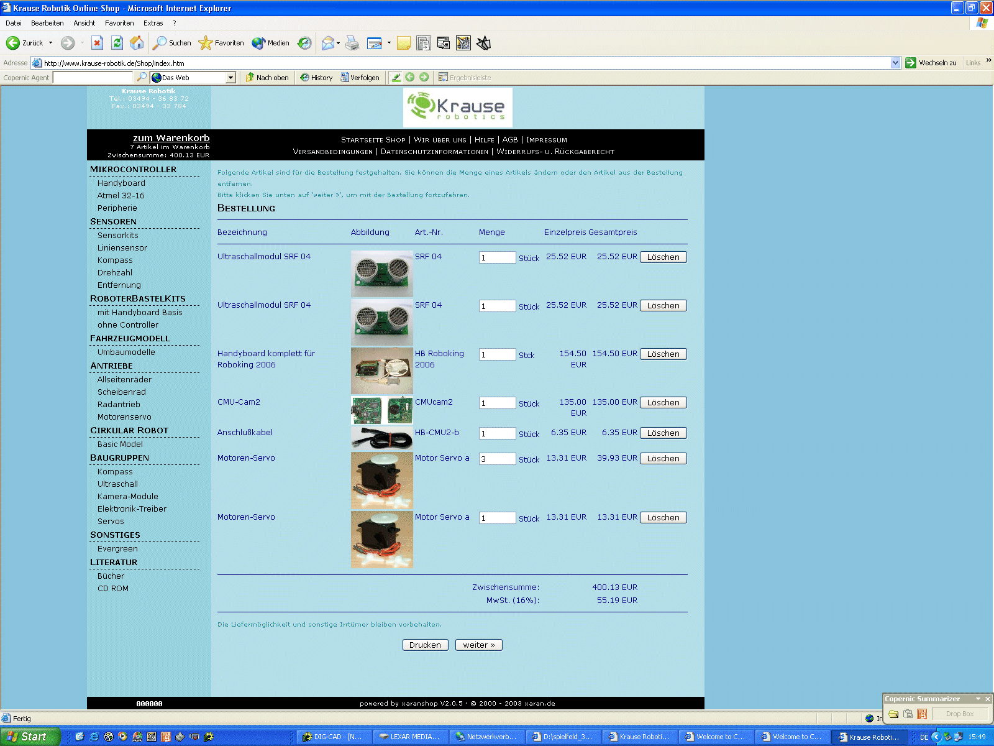This screenshot has height=746, width=994.
Task: Open the ? help menu
Action: tap(175, 23)
